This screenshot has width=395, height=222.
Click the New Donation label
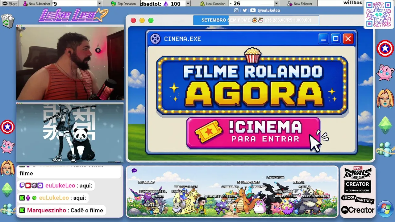tap(216, 4)
